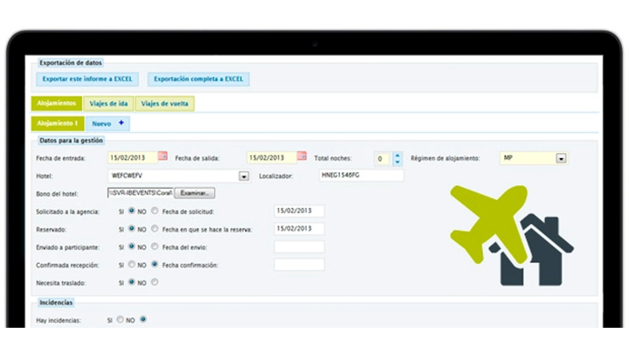629x354 pixels.
Task: Select SI for Hay incidencias
Action: [x=120, y=320]
